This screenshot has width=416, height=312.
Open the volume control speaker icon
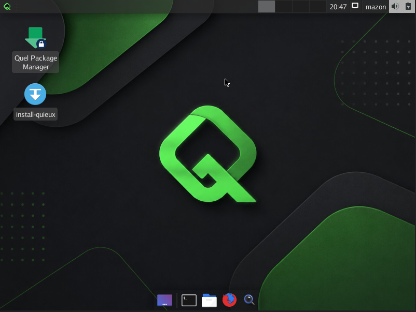tap(395, 6)
